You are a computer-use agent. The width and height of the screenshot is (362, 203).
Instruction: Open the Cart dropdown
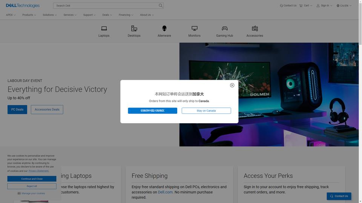point(306,6)
